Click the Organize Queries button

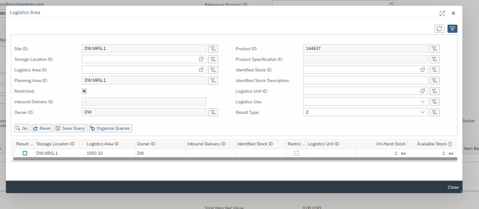(x=111, y=128)
